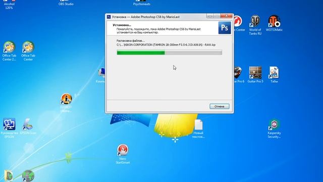This screenshot has width=323, height=182.
Task: Click the NIKON CORPORATION file path text
Action: click(166, 44)
